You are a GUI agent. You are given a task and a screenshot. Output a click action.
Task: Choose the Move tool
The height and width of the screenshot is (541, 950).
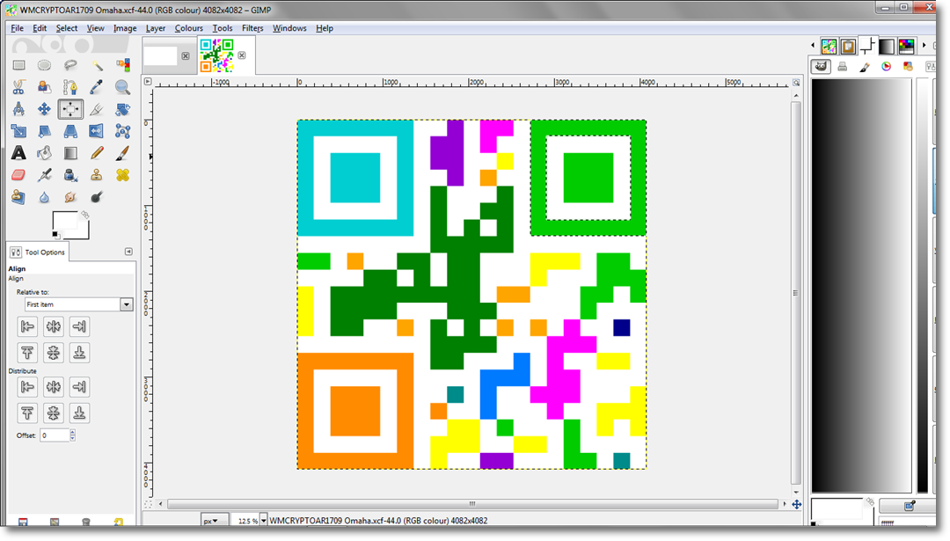[x=44, y=109]
